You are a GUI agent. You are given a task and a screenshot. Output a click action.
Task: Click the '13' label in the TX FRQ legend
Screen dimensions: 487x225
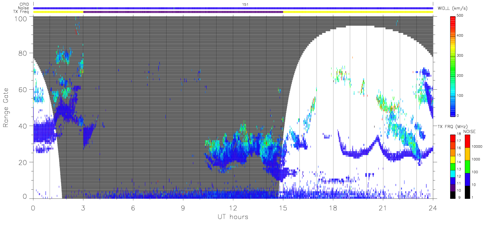[x=458, y=169]
